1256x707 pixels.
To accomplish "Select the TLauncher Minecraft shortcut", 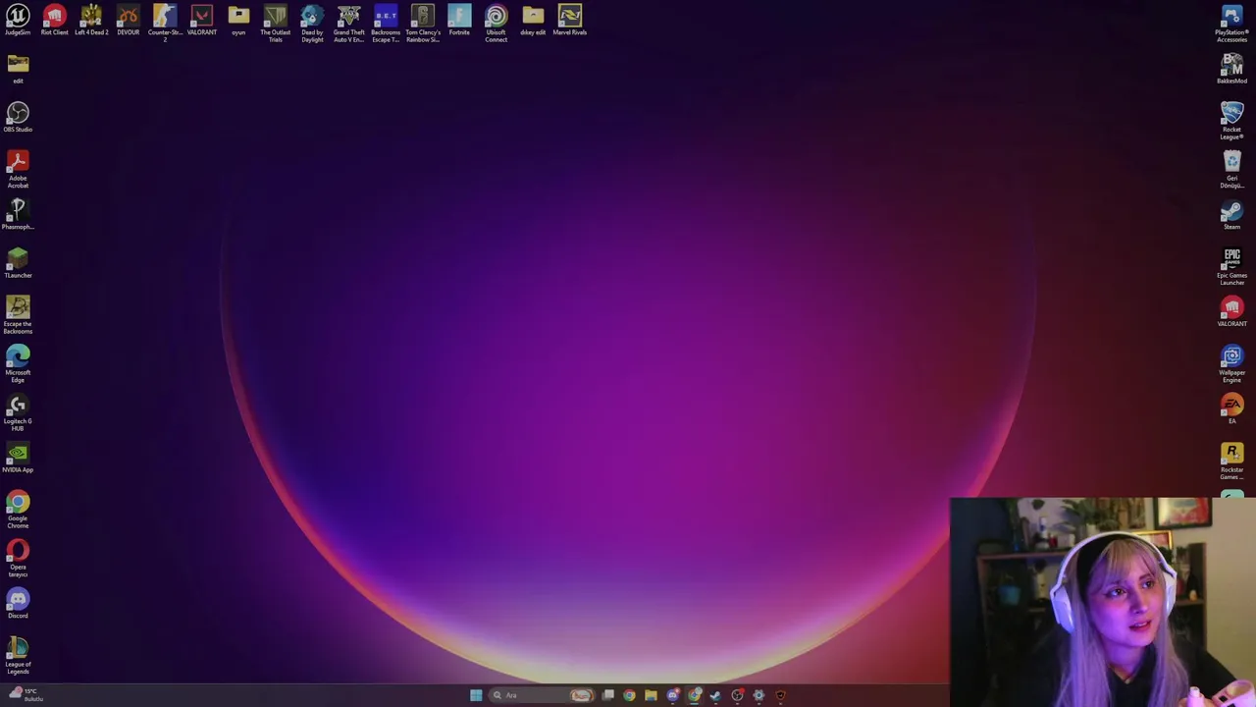I will [x=18, y=263].
